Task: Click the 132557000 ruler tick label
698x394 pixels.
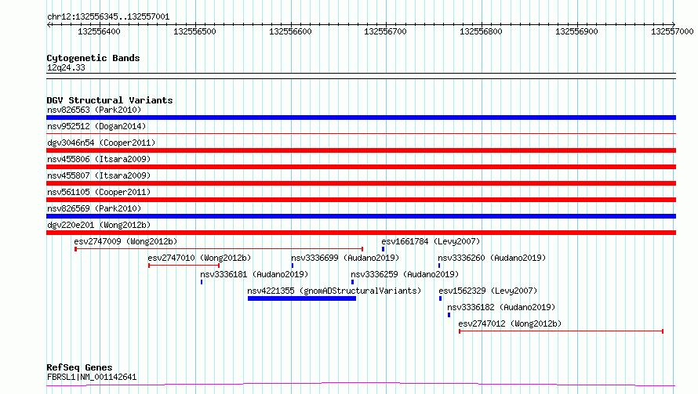Action: [672, 31]
